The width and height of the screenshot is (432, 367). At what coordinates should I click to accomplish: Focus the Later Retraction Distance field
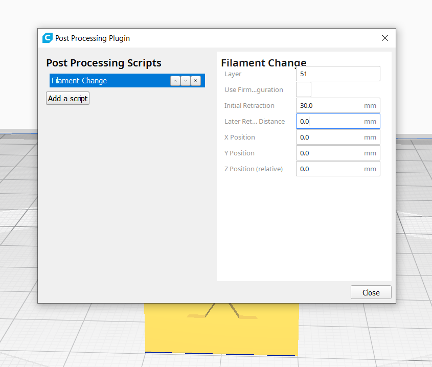pyautogui.click(x=338, y=121)
